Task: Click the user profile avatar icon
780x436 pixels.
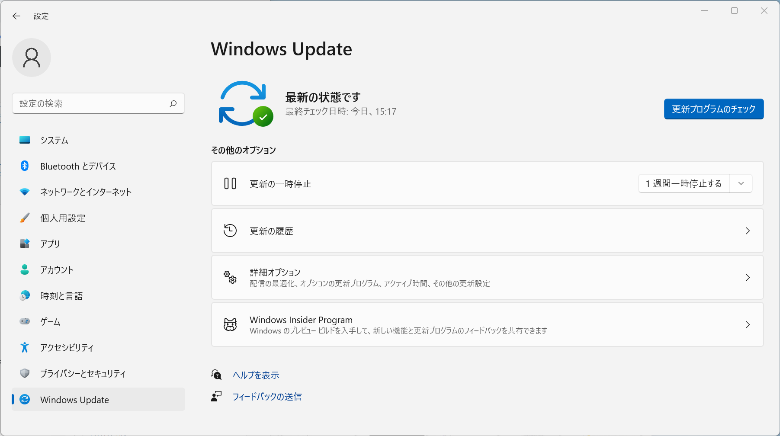Action: 32,58
